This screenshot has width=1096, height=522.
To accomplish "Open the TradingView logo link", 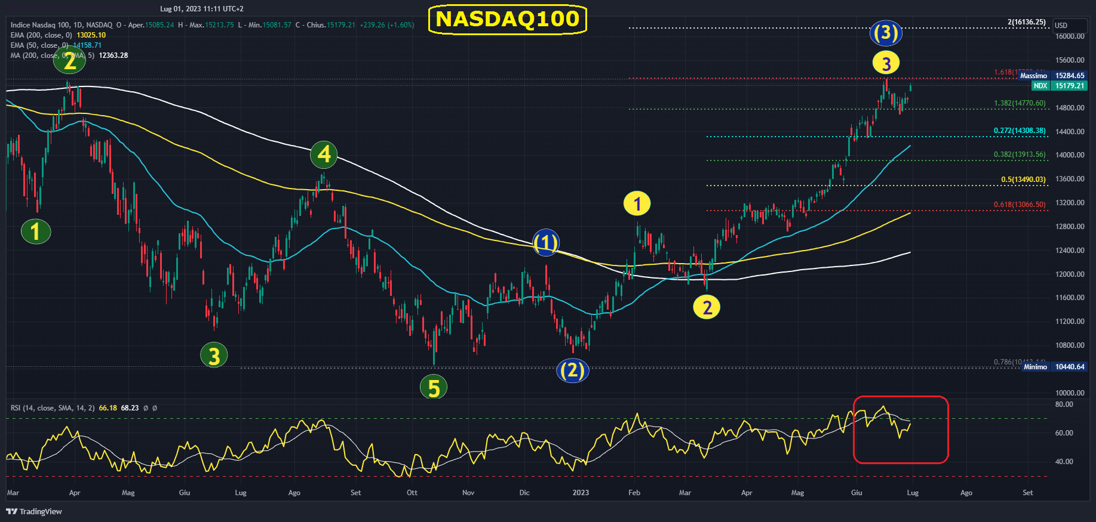I will pyautogui.click(x=34, y=511).
